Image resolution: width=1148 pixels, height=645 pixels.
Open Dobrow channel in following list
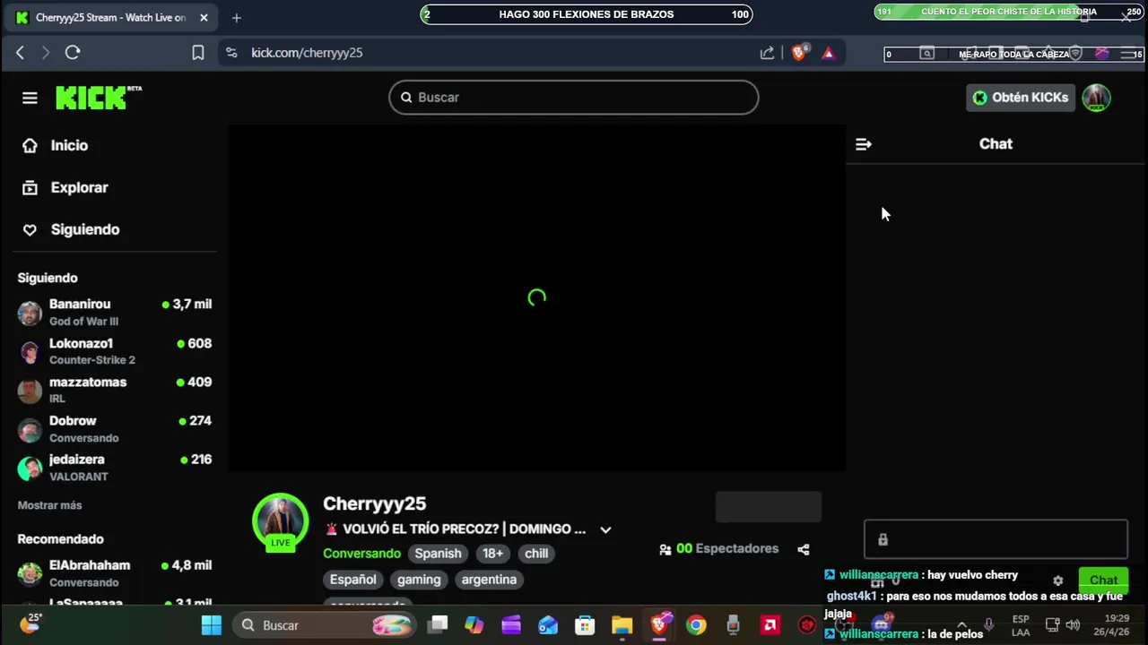point(115,428)
